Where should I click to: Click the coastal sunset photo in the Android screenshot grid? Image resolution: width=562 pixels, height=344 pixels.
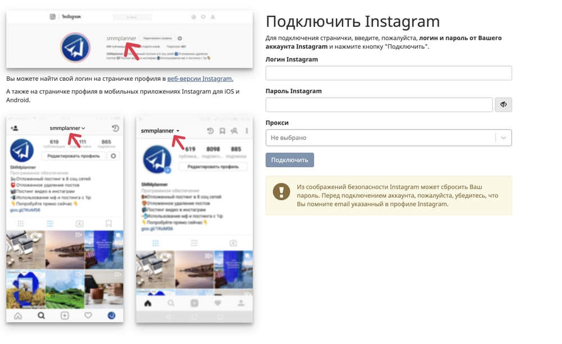[x=194, y=269]
